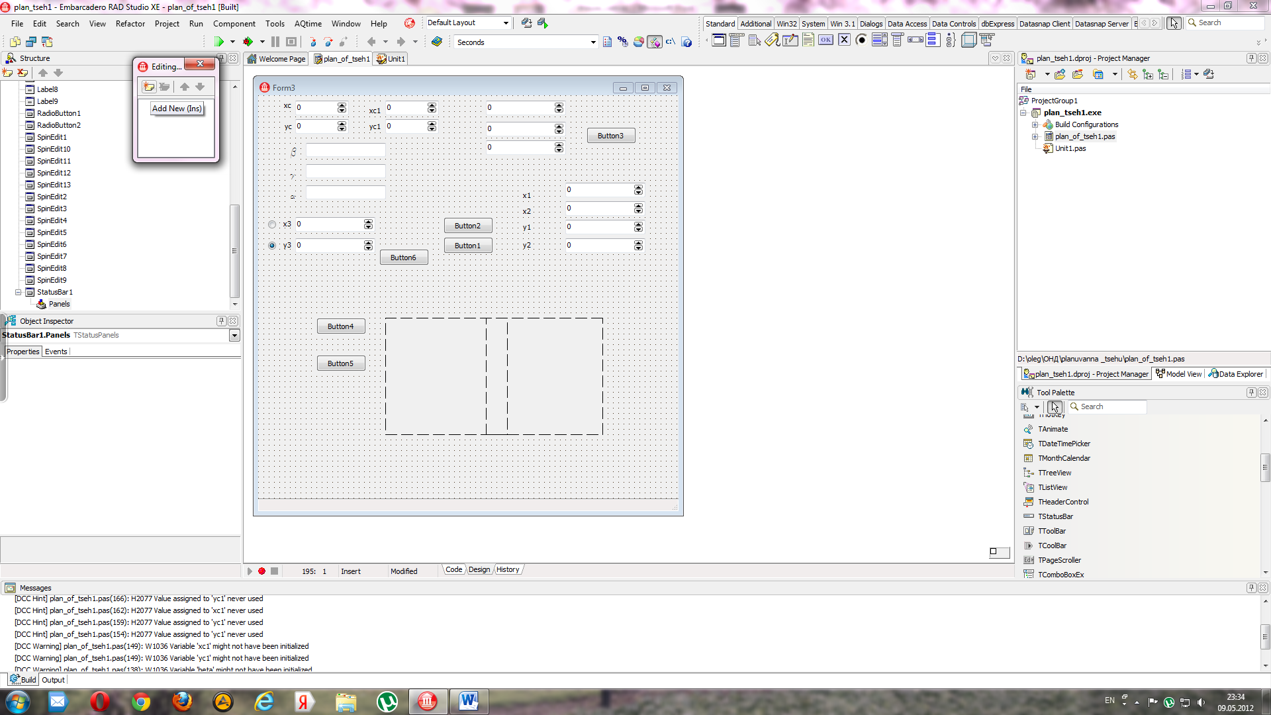Click the Help contents blue book icon
This screenshot has height=715, width=1271.
click(437, 42)
